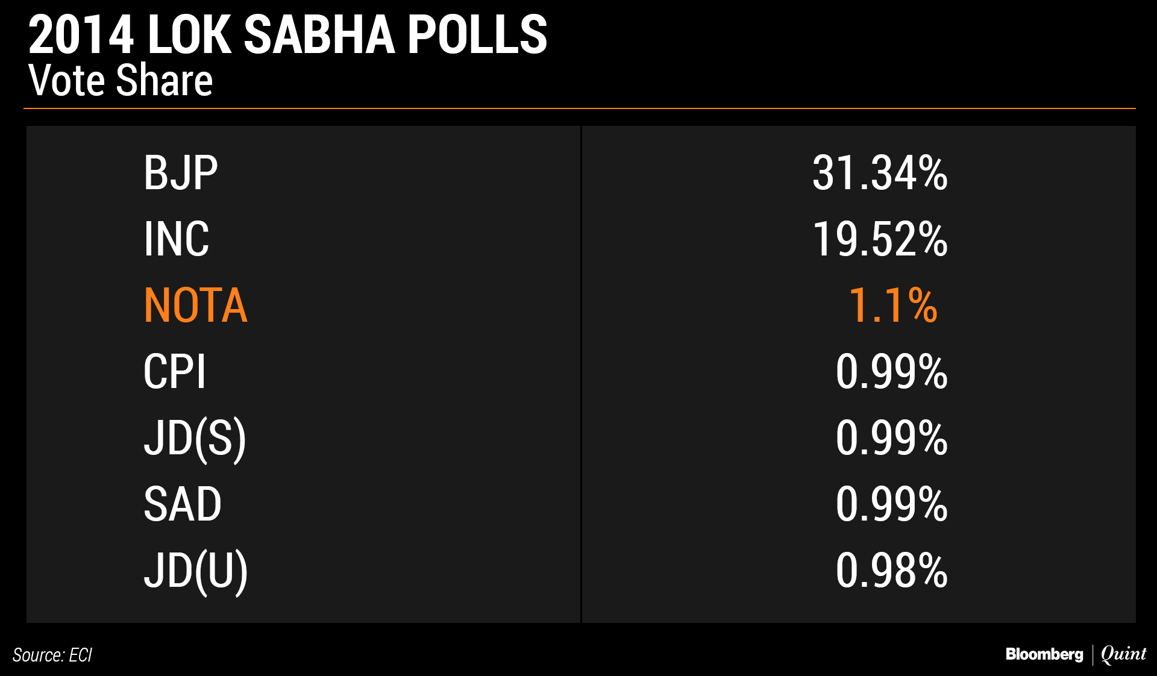The height and width of the screenshot is (676, 1157).
Task: Click the Bloomberg logo
Action: (x=1044, y=654)
